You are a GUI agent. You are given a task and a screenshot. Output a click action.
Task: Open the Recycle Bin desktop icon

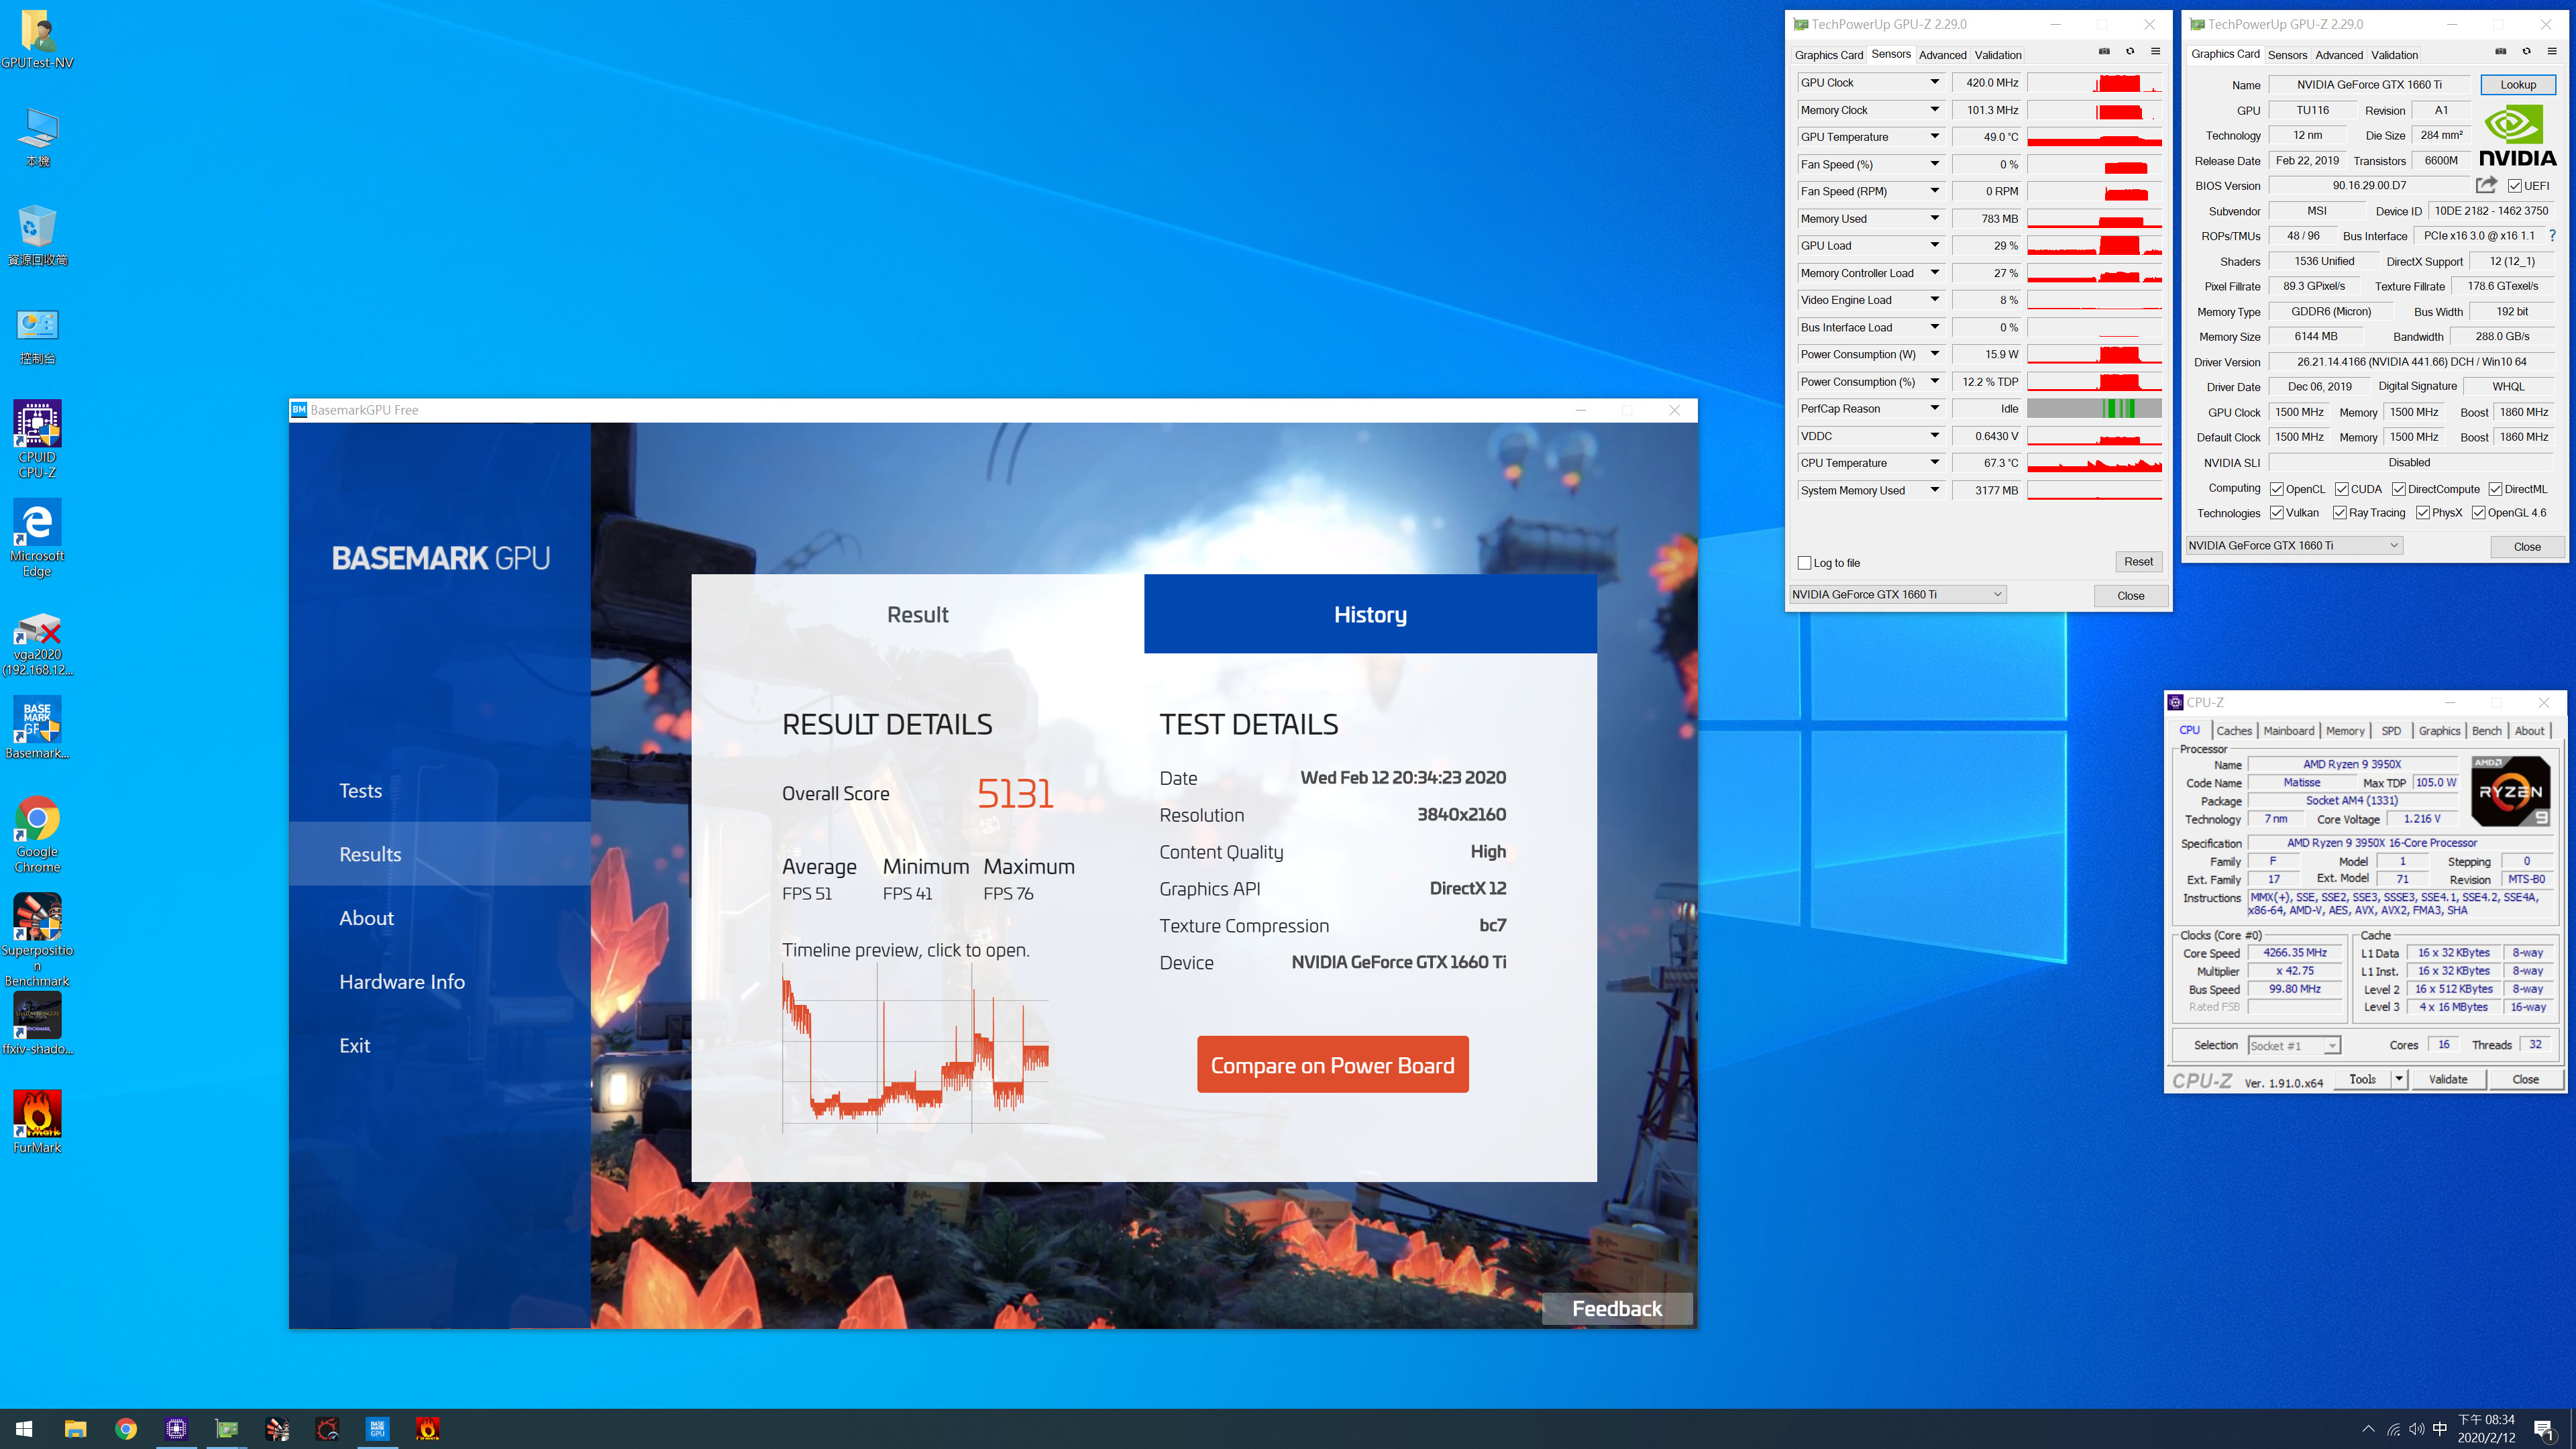coord(37,235)
